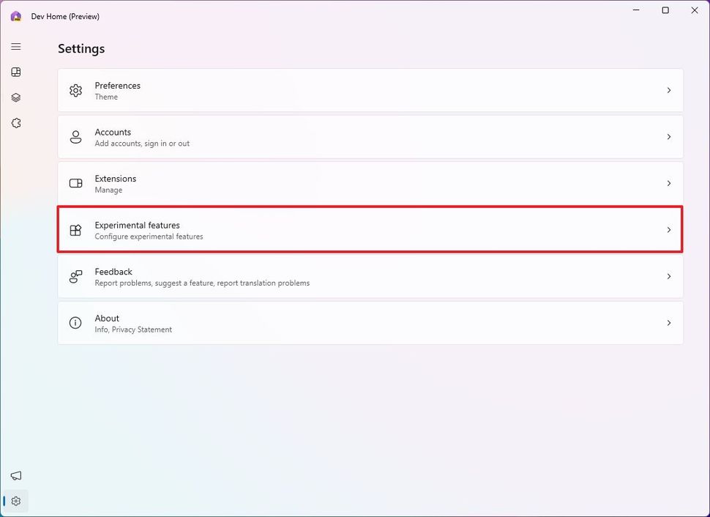Open the Extensions puzzle icon in sidebar
The width and height of the screenshot is (710, 517).
(16, 123)
